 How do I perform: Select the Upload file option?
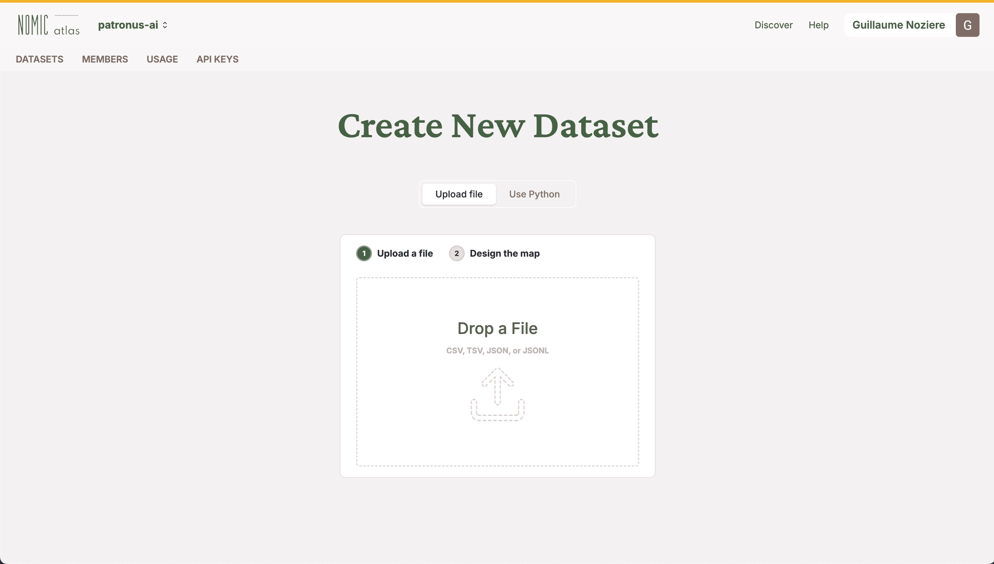[458, 194]
